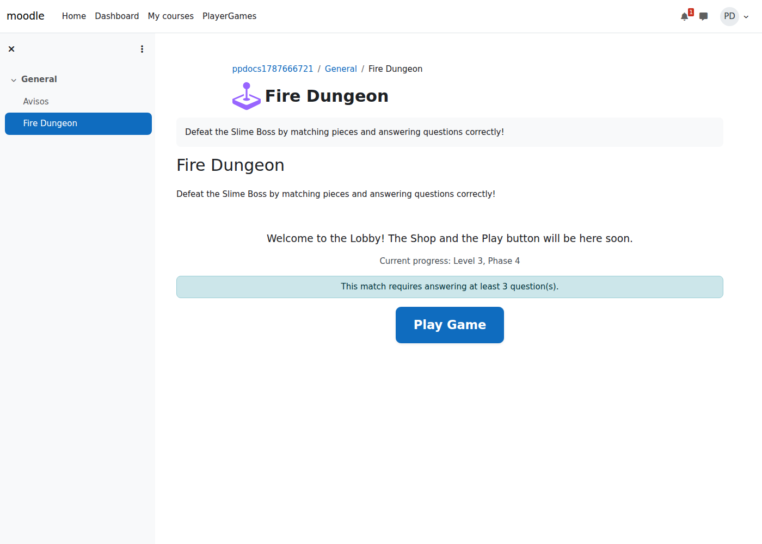
Task: Open the General breadcrumb link
Action: (341, 69)
